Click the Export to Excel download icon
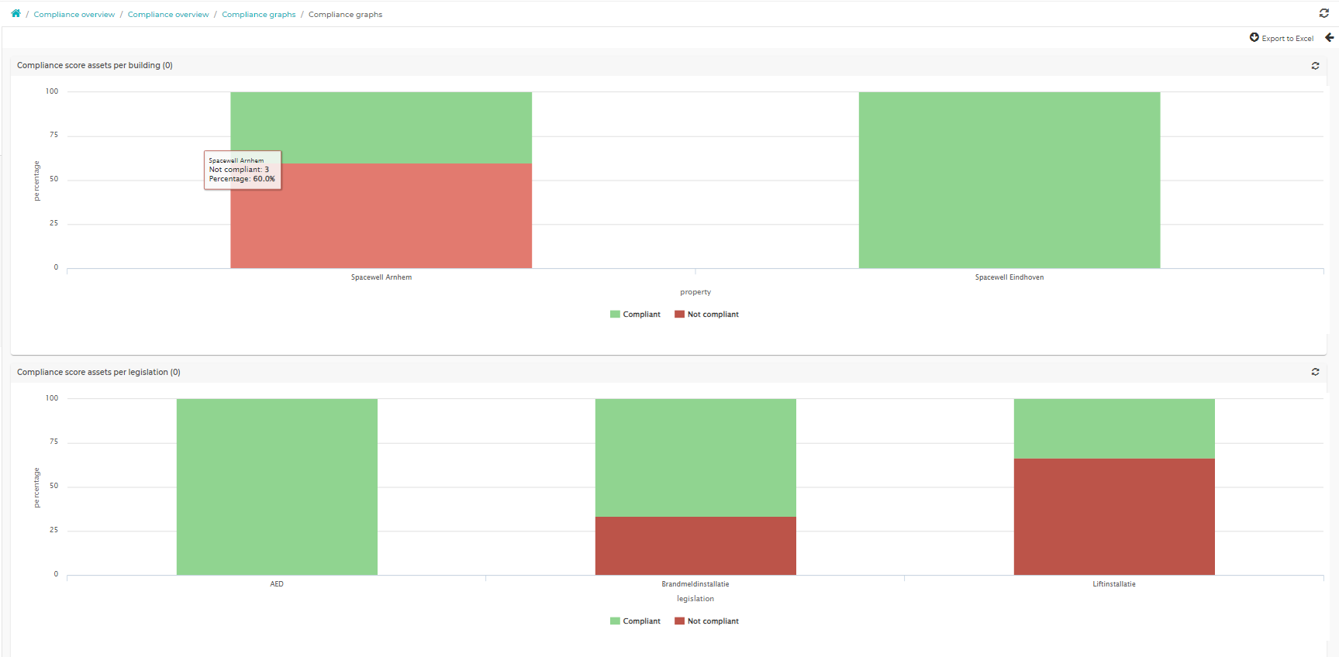This screenshot has height=657, width=1339. coord(1254,37)
